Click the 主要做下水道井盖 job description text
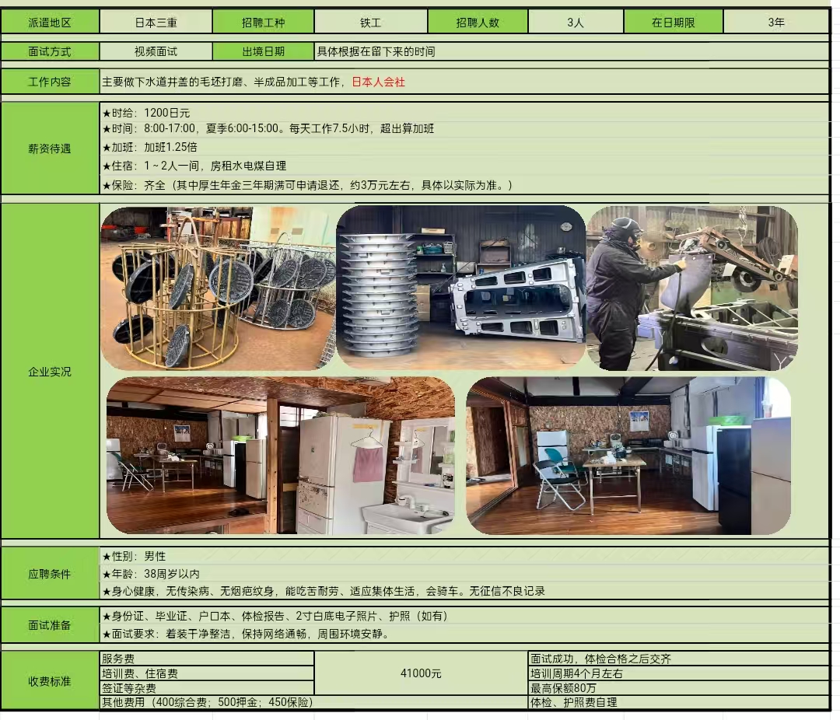Viewport: 840px width, 720px height. click(x=225, y=82)
